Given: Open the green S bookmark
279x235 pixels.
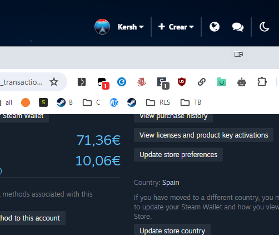Looking at the screenshot, I should [x=43, y=102].
